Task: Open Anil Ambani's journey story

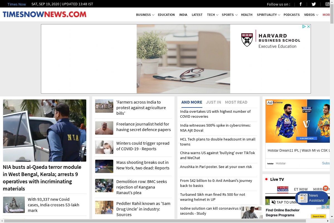Action: point(216,183)
